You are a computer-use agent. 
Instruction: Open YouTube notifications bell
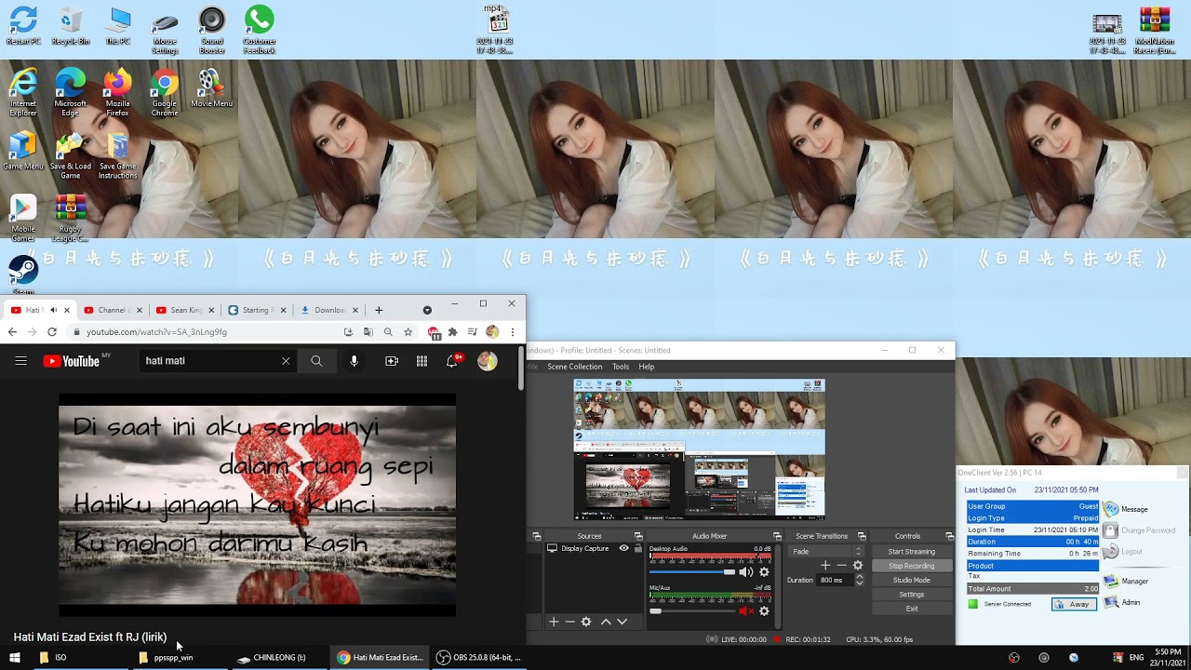[452, 361]
